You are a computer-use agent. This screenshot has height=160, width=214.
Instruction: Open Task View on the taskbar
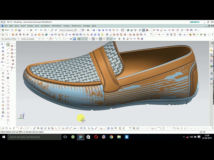(65, 137)
